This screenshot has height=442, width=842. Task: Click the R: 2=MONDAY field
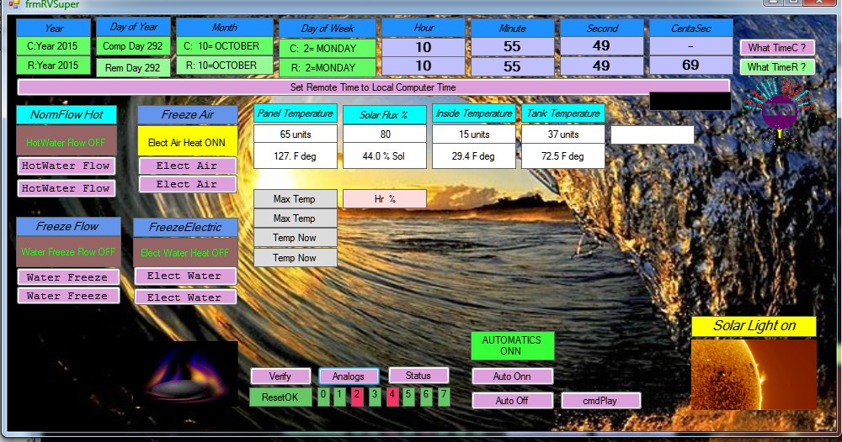tap(327, 67)
